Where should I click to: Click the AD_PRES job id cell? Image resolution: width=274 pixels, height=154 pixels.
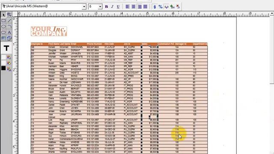pos(128,76)
